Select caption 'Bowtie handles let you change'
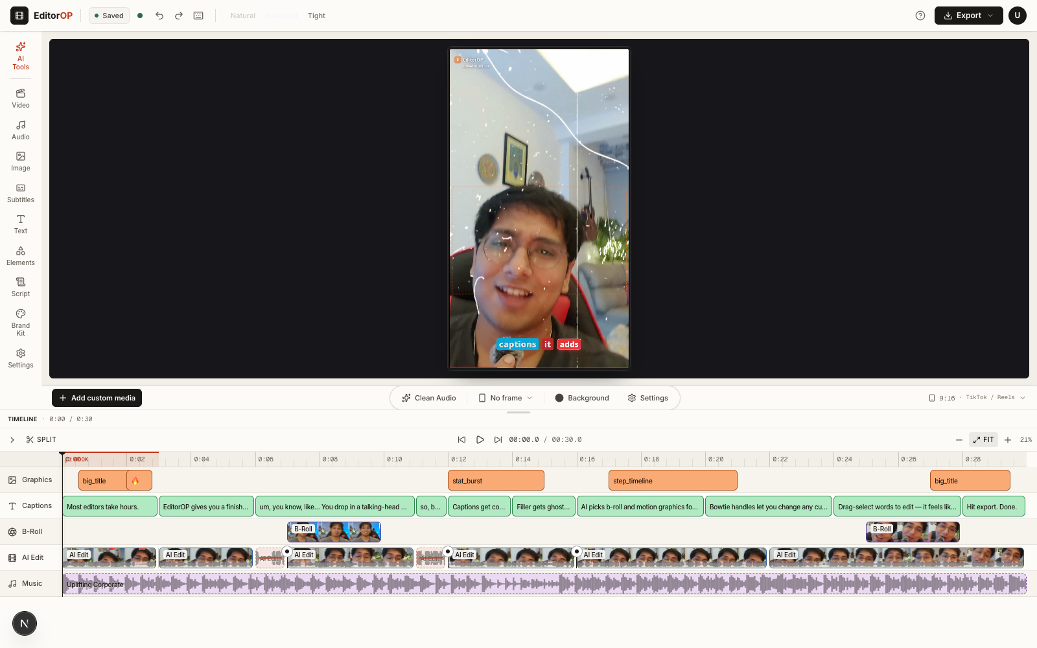Screen dimensions: 1037x648 769,506
